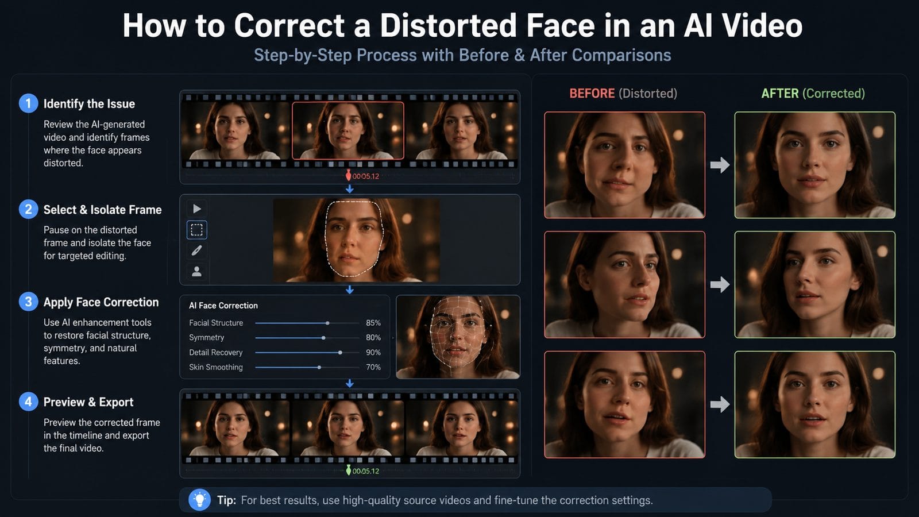Click the 80% value
The image size is (919, 517).
[x=373, y=338]
